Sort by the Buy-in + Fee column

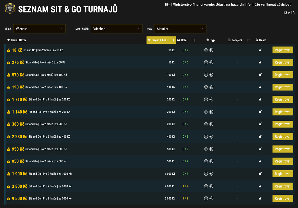(x=161, y=40)
